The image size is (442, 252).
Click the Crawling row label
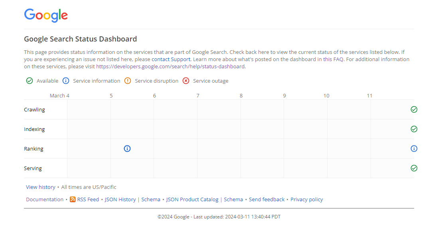pyautogui.click(x=34, y=109)
